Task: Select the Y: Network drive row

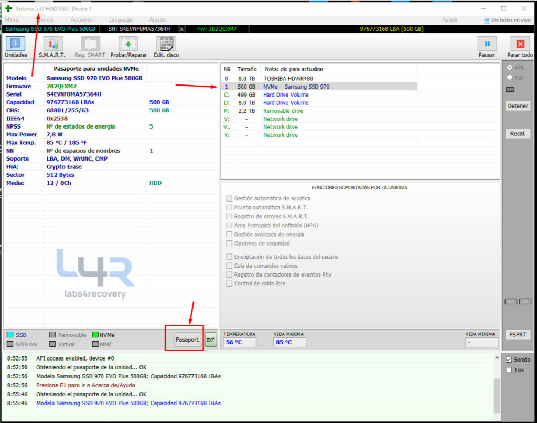Action: pos(319,135)
